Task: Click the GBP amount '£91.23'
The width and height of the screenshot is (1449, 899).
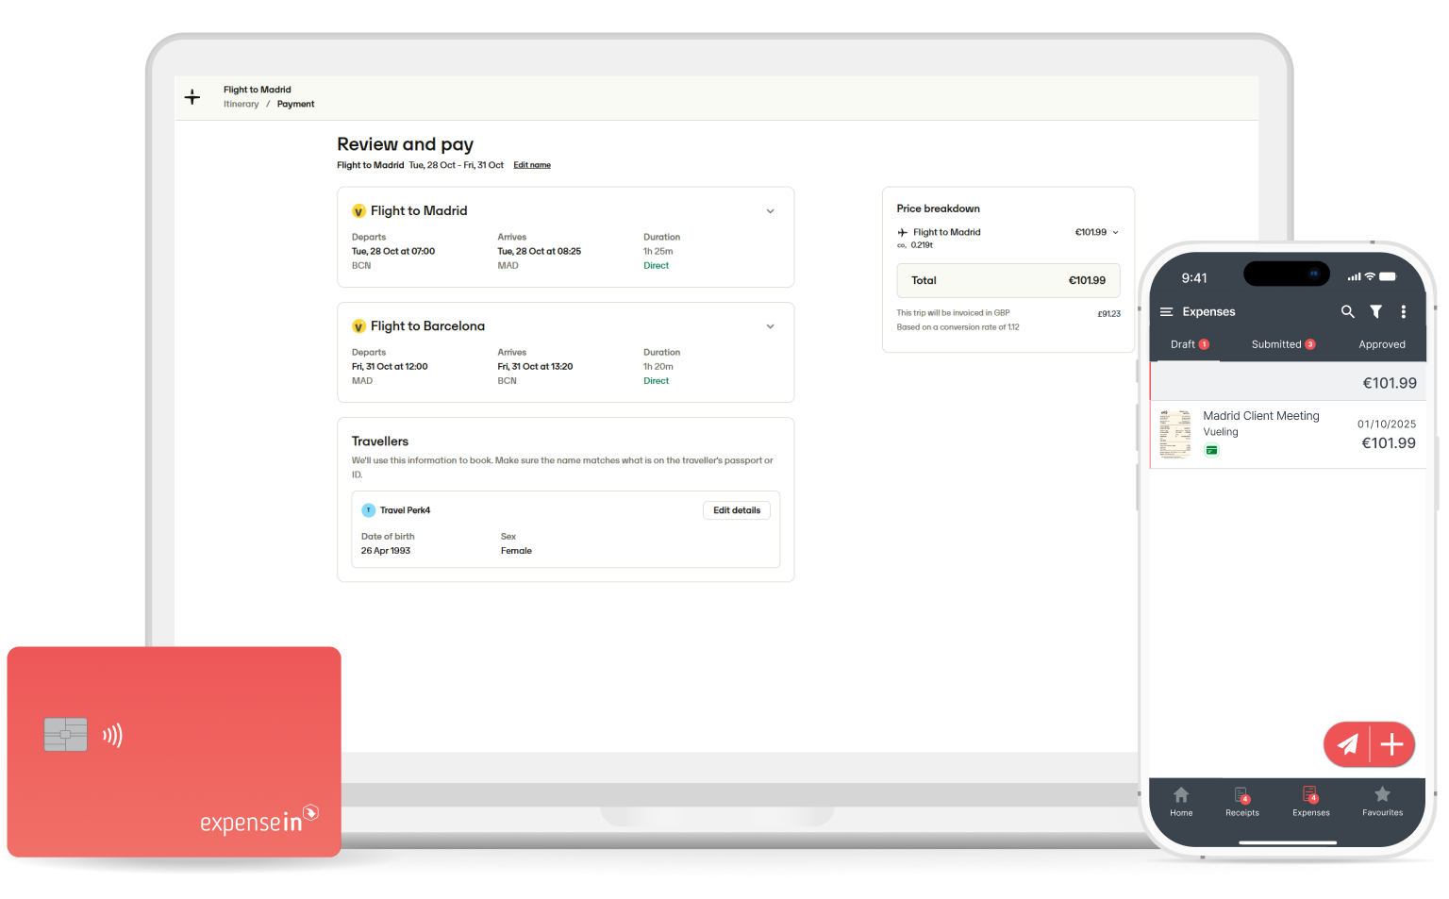Action: pyautogui.click(x=1109, y=314)
